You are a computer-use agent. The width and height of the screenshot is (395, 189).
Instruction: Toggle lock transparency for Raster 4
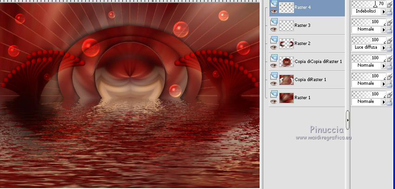click(x=389, y=12)
